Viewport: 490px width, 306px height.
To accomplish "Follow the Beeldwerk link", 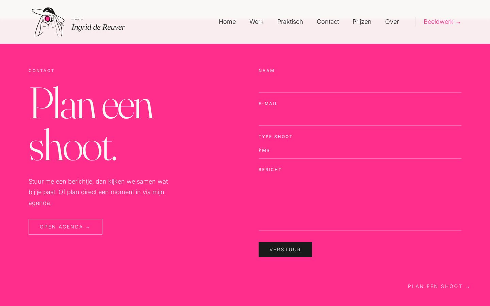I will (442, 22).
